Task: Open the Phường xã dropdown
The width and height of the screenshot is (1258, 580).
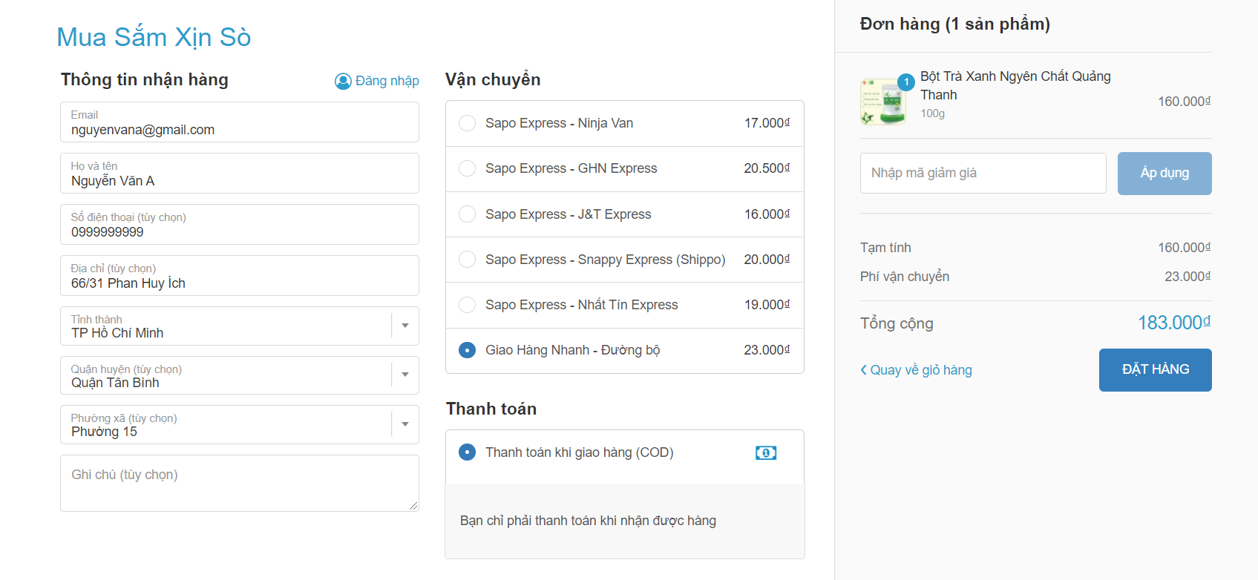Action: click(x=240, y=424)
